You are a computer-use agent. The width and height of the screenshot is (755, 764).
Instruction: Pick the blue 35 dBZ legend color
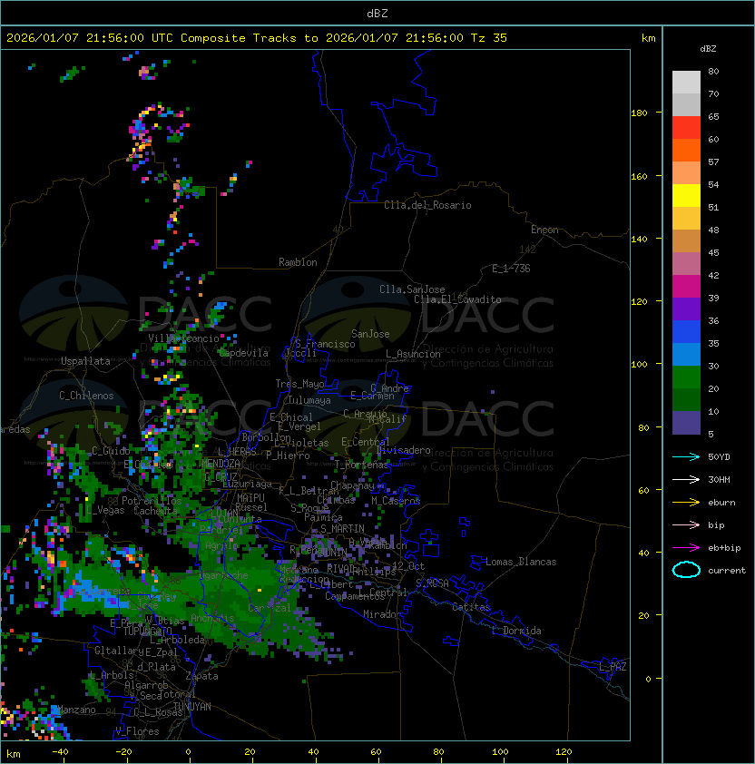coord(686,332)
